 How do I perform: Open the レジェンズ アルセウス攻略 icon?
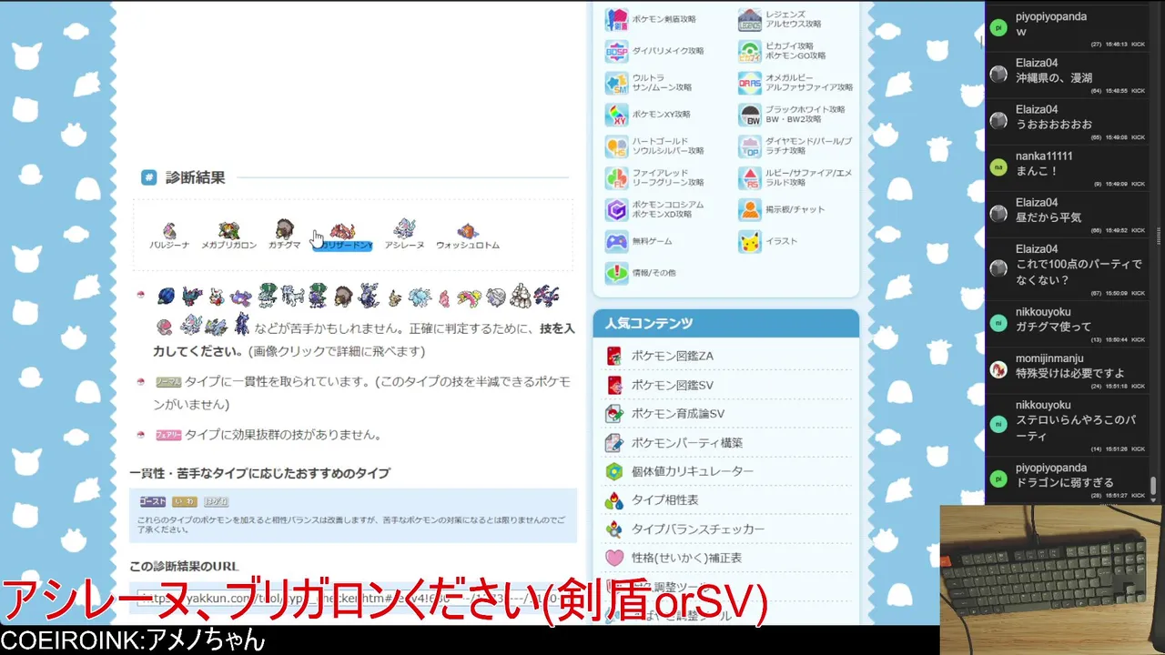click(749, 19)
